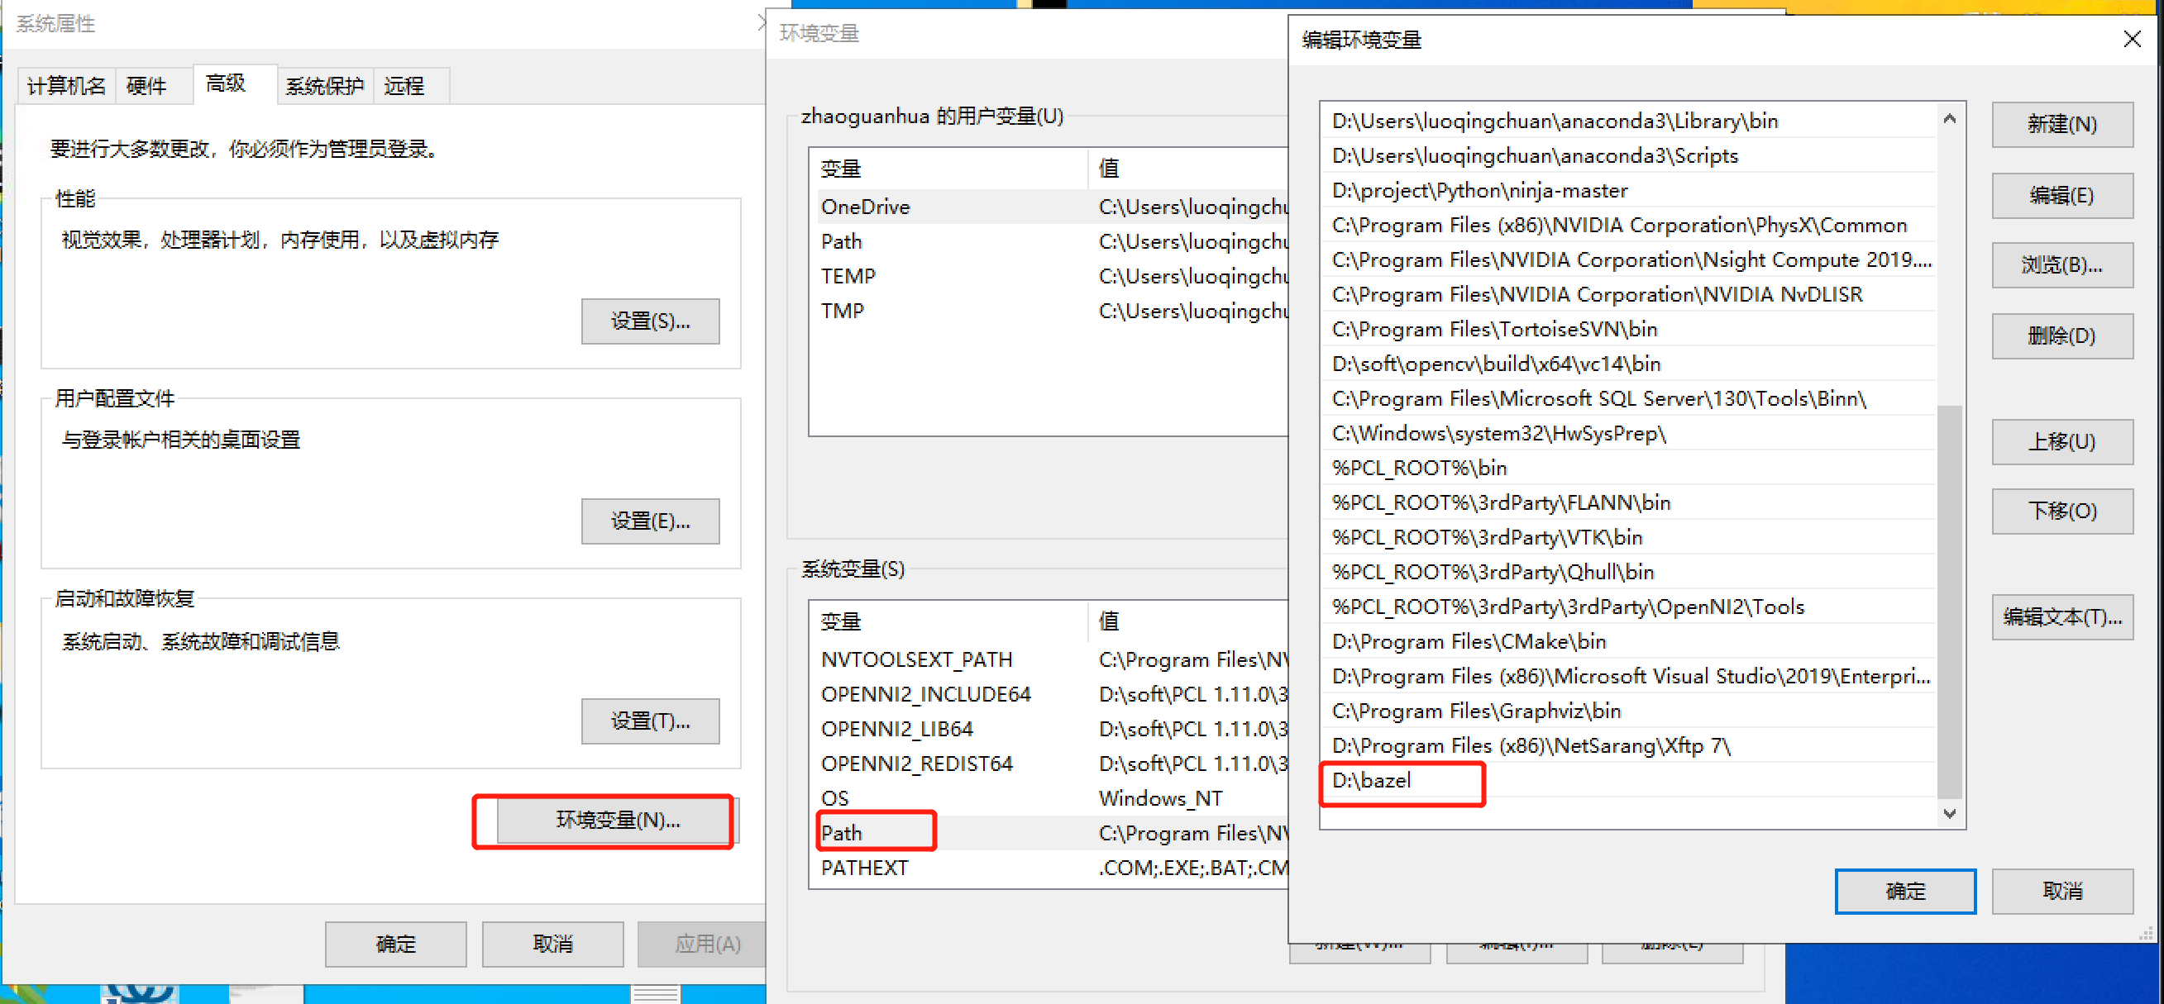Confirm changes with the 确定 button
2164x1004 pixels.
(x=1905, y=892)
